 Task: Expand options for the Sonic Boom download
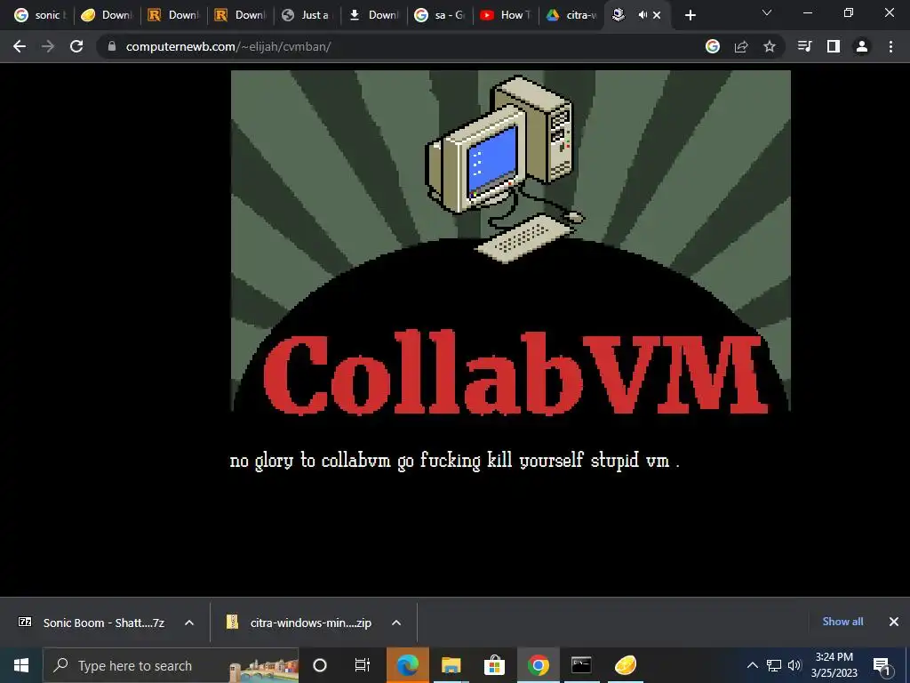click(x=189, y=623)
